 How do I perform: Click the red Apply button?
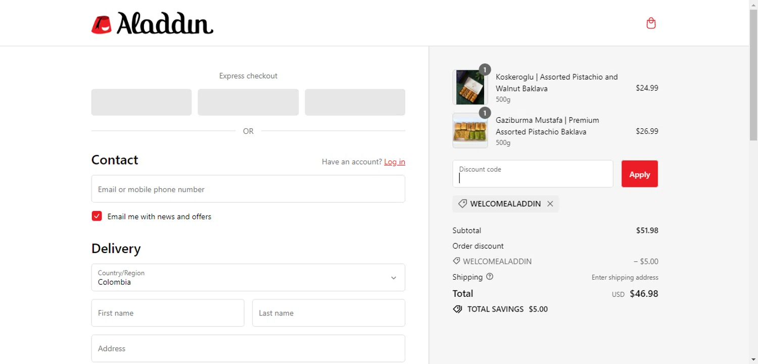639,174
